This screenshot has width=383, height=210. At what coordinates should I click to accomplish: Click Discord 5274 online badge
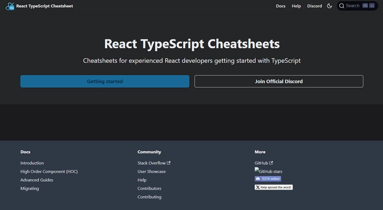[x=268, y=179]
